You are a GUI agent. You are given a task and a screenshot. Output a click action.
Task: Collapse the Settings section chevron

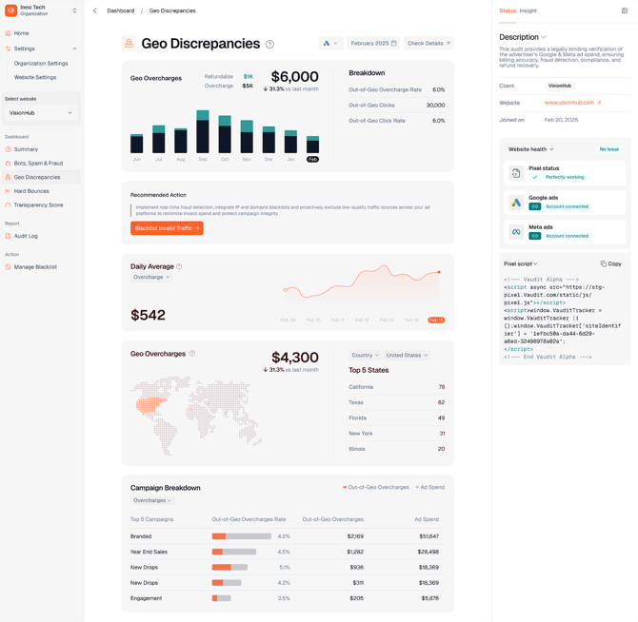(74, 49)
